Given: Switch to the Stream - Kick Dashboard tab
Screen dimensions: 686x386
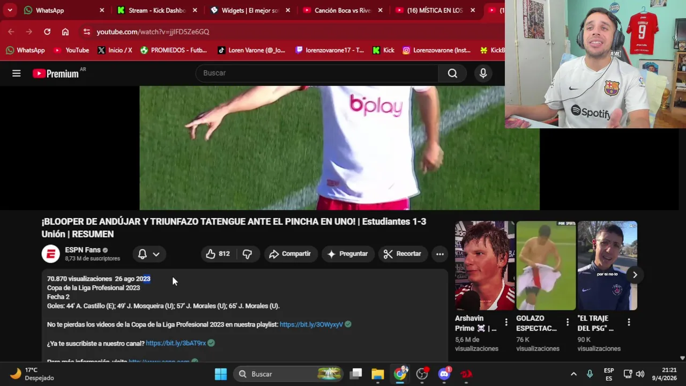Looking at the screenshot, I should pos(156,10).
